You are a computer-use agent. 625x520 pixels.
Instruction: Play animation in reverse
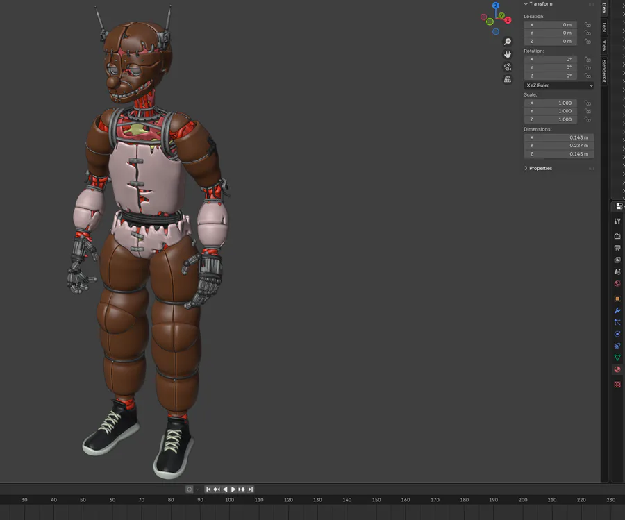[225, 489]
